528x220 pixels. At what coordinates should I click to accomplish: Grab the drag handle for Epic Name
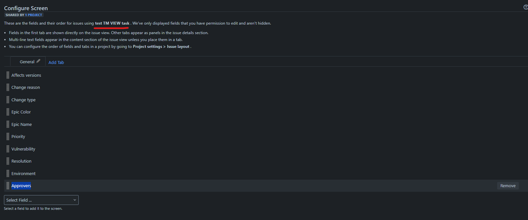tap(8, 124)
